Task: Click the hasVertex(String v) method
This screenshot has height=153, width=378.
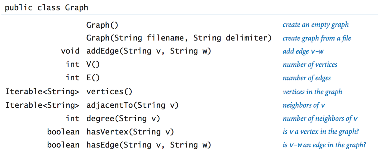Action: (130, 132)
